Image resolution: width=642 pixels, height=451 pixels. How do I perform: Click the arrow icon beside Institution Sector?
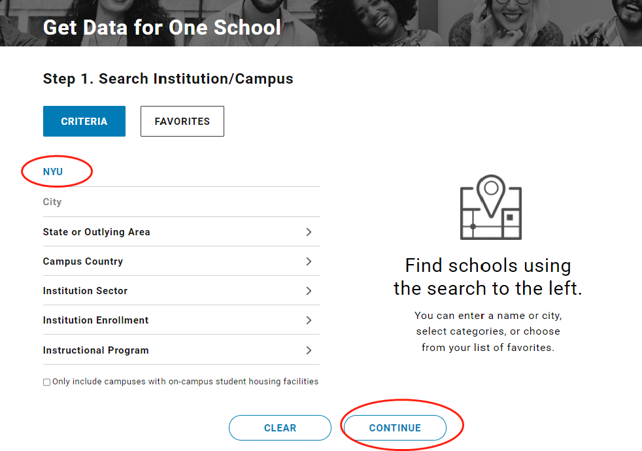click(309, 291)
